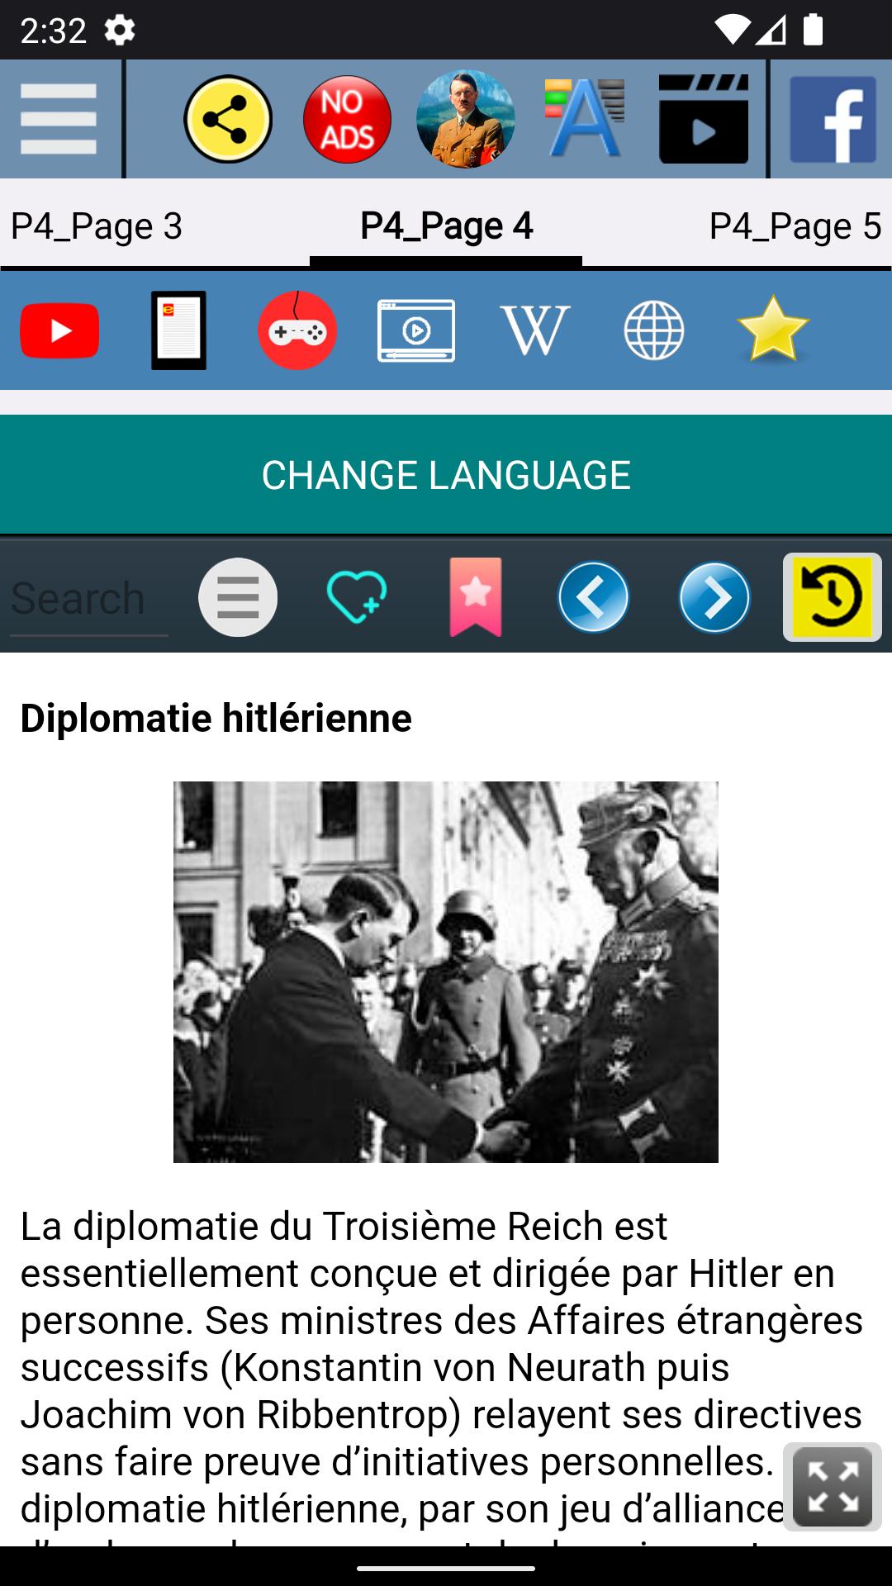Open the Facebook icon
The width and height of the screenshot is (892, 1586).
[x=833, y=119]
